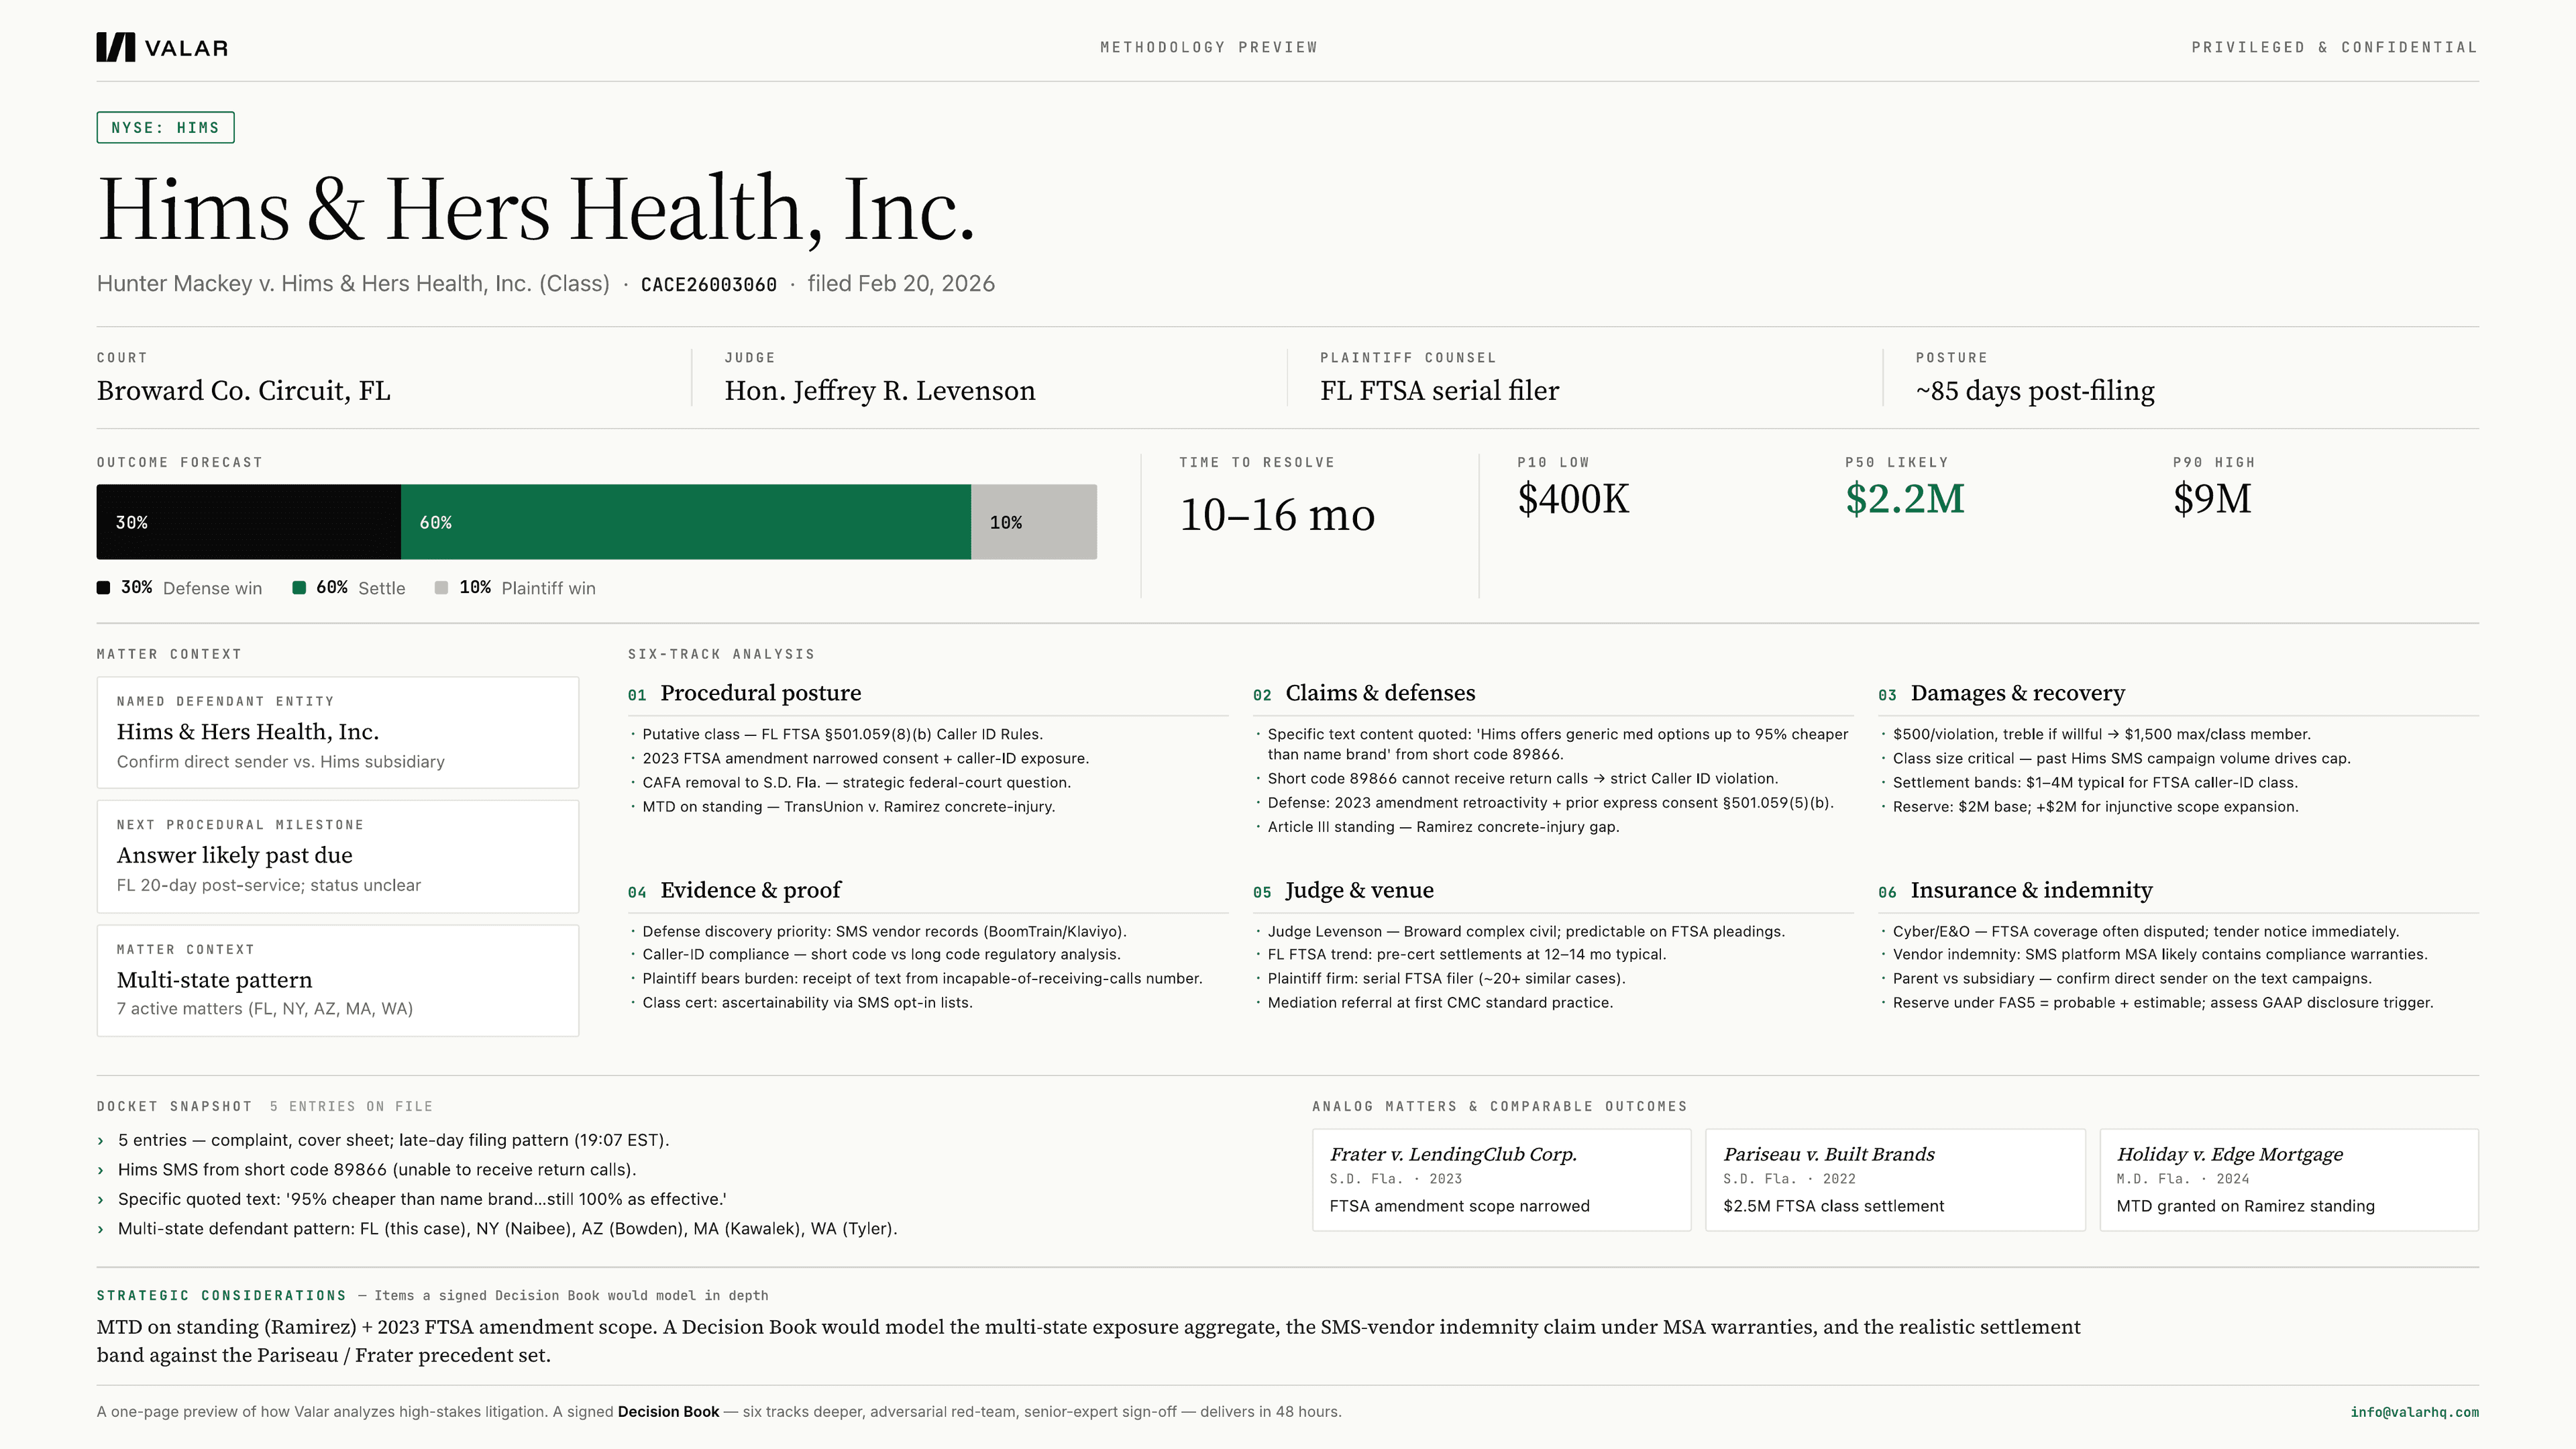Viewport: 2576px width, 1449px height.
Task: Expand the Multi-state defendant pattern docket chevron
Action: click(101, 1230)
